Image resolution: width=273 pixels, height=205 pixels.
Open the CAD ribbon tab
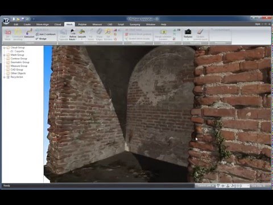point(110,24)
